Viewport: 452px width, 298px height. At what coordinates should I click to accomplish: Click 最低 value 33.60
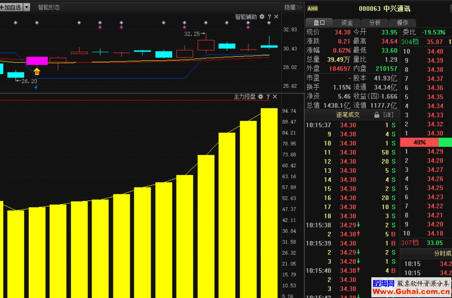389,51
